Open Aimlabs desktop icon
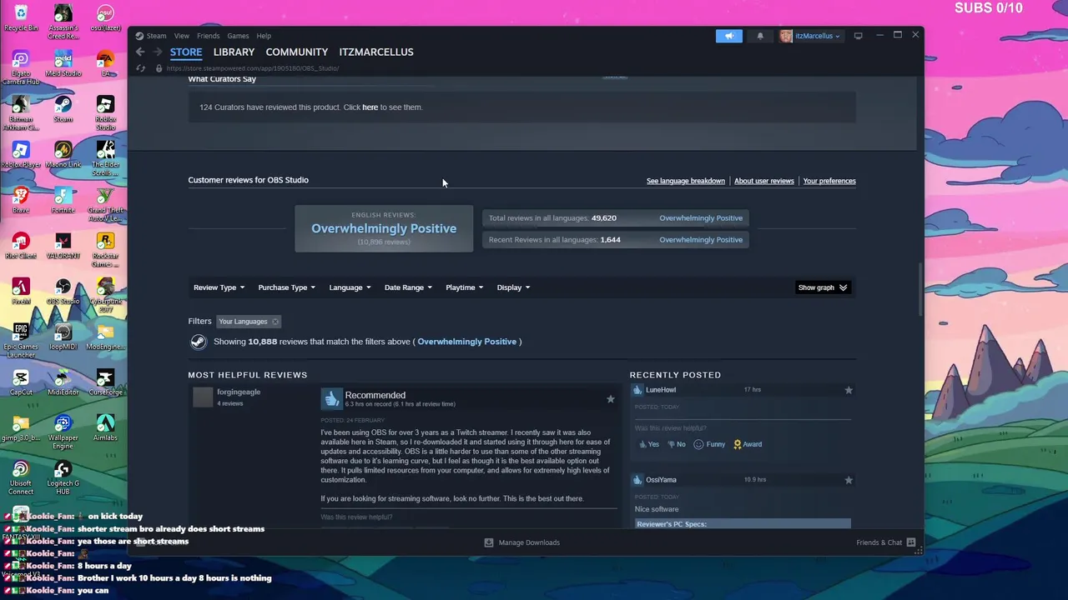Viewport: 1068px width, 600px height. click(105, 427)
